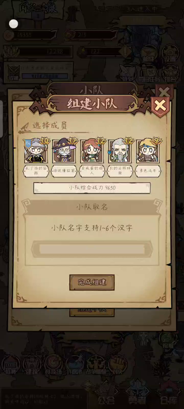Click the 小队综合战力 9650 bar

pos(92,188)
